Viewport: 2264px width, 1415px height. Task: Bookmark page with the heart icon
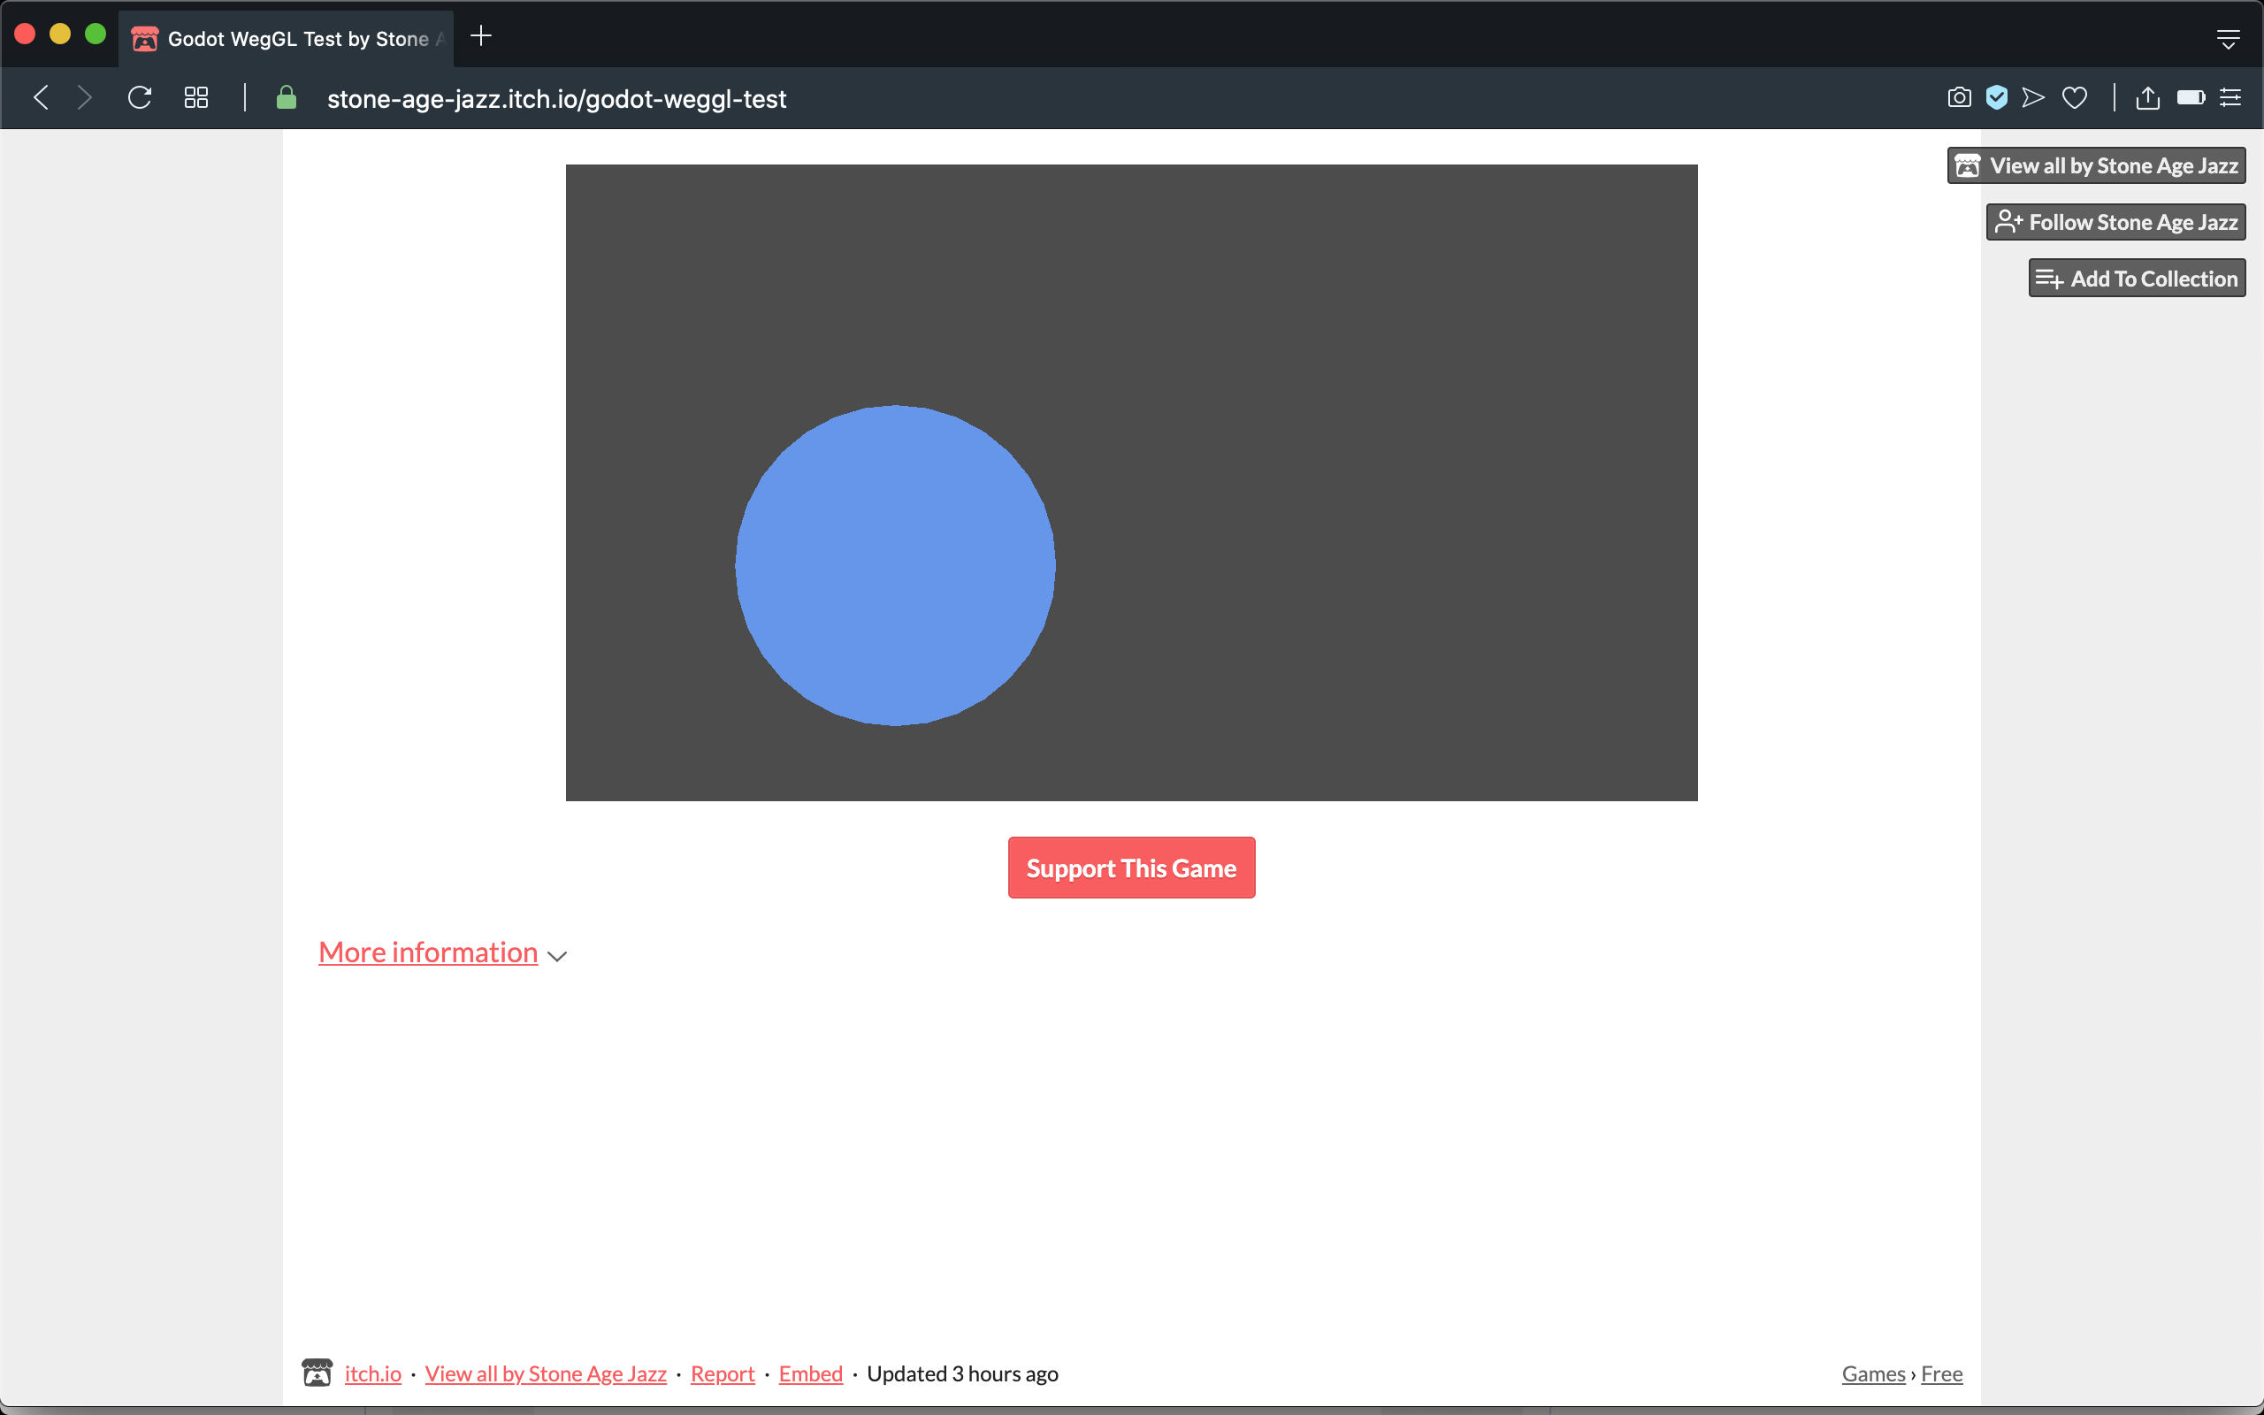tap(2074, 97)
